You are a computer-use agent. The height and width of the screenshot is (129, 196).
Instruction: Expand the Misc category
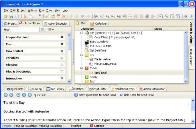coord(34,44)
